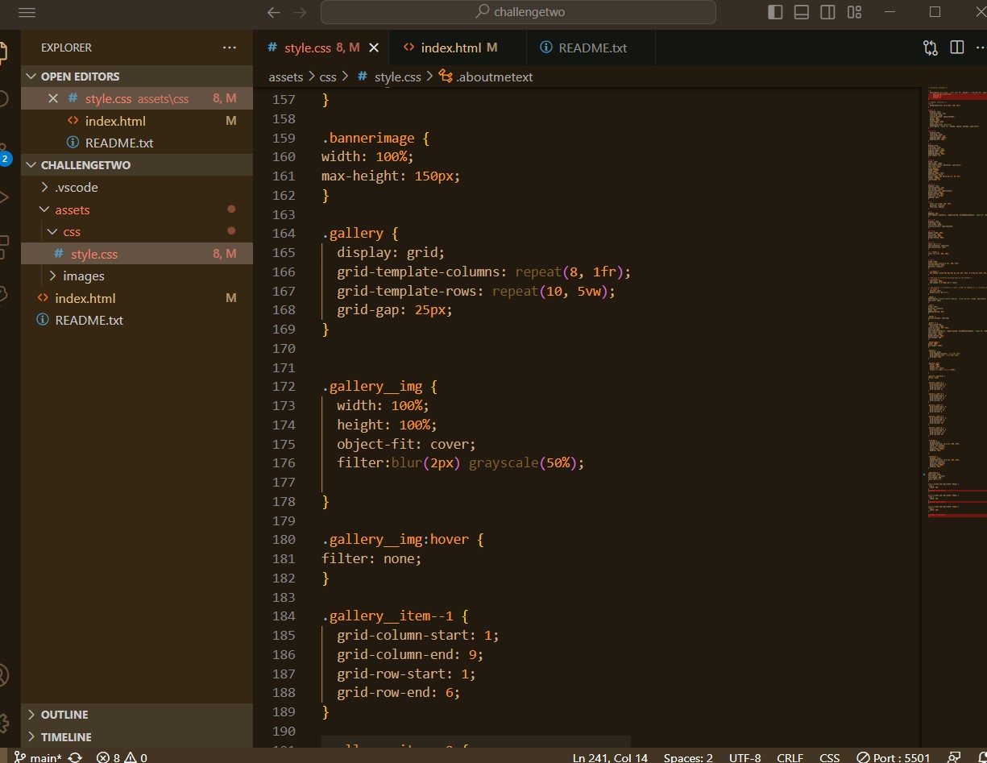Screen dimensions: 987x763
Task: Open style.css in the project tree
Action: tap(137, 254)
